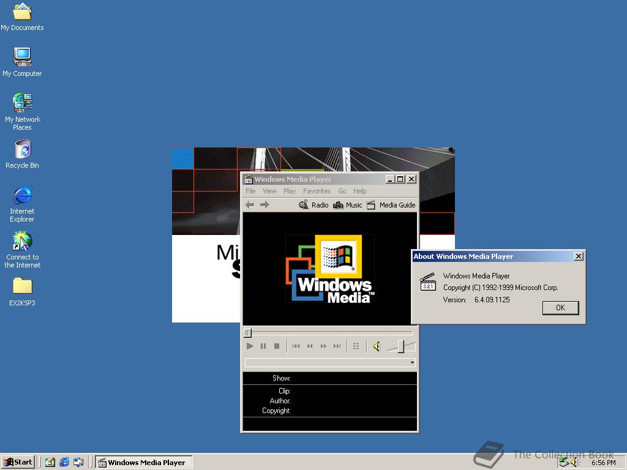
Task: Open the Go menu
Action: point(342,191)
